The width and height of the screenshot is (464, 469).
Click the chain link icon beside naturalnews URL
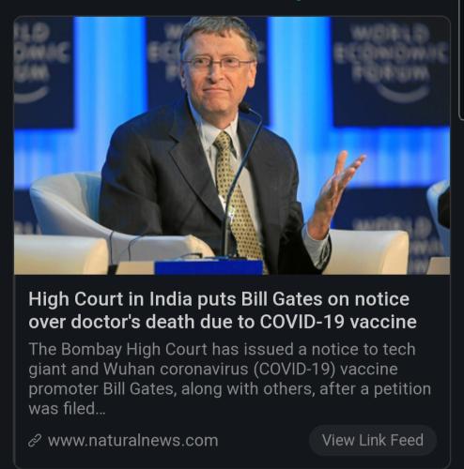coord(35,441)
